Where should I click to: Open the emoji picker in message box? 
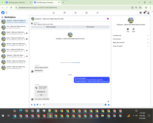106,105
